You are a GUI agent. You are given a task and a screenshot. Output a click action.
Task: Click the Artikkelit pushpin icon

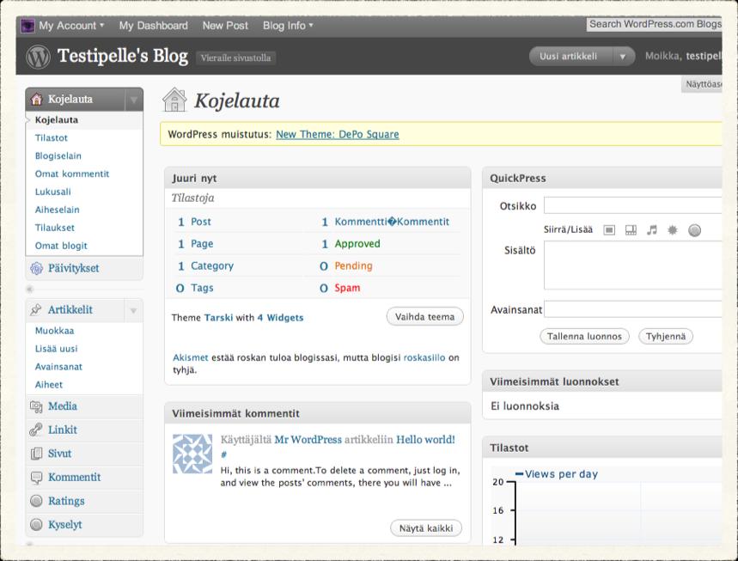point(36,309)
